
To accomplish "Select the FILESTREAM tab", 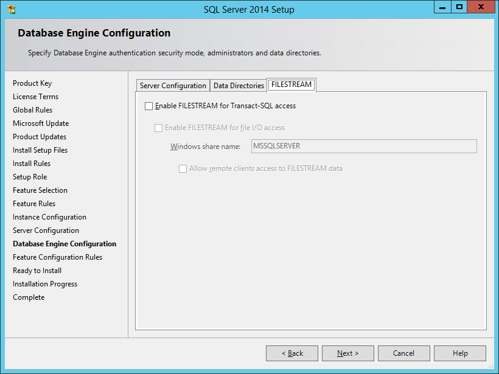I will coord(291,85).
